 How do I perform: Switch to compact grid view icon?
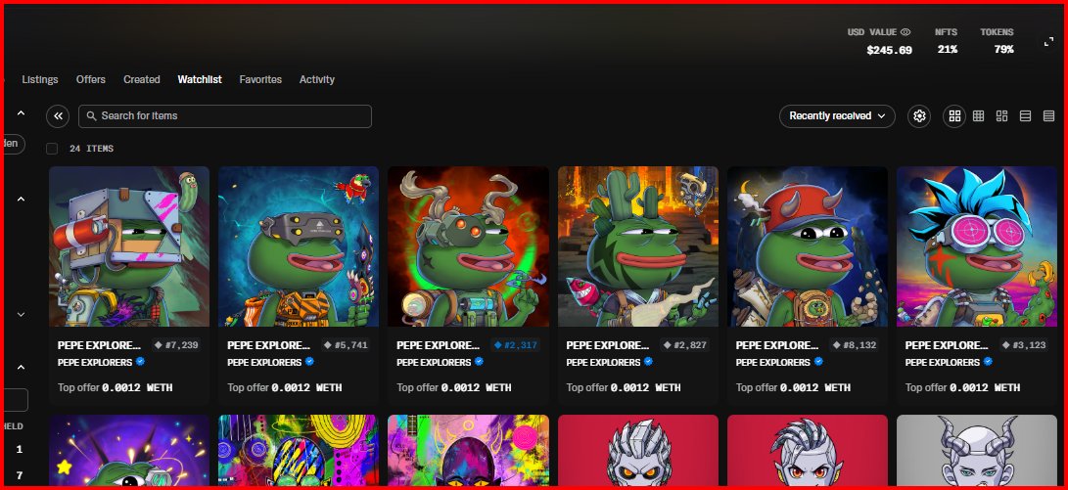click(978, 116)
